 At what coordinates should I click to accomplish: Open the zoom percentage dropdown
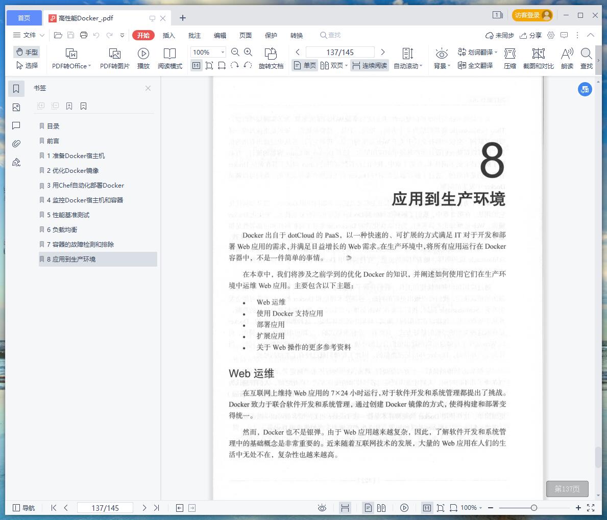click(x=223, y=52)
